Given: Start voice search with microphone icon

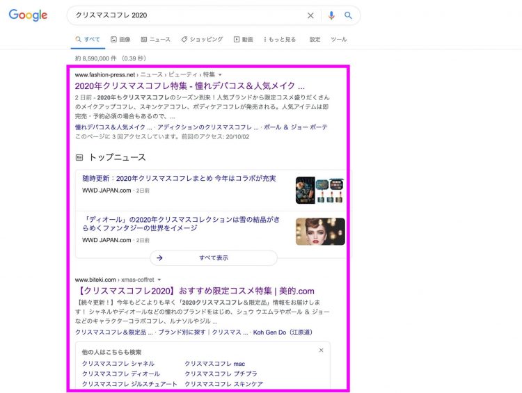Looking at the screenshot, I should click(331, 15).
